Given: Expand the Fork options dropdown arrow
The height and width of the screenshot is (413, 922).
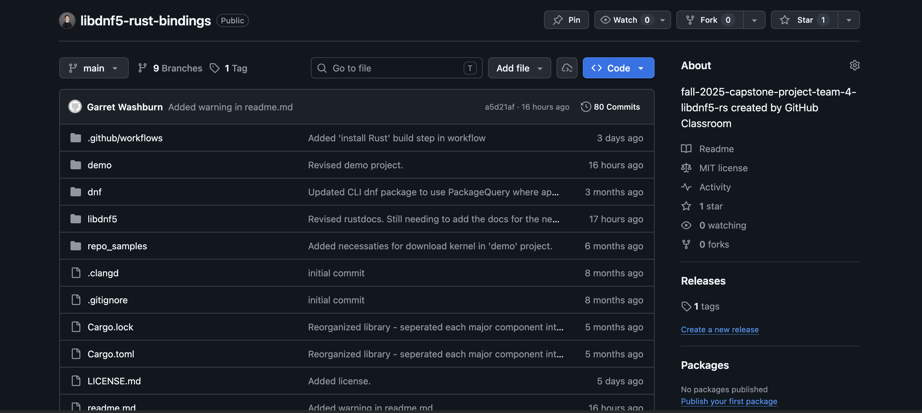Looking at the screenshot, I should click(x=754, y=20).
